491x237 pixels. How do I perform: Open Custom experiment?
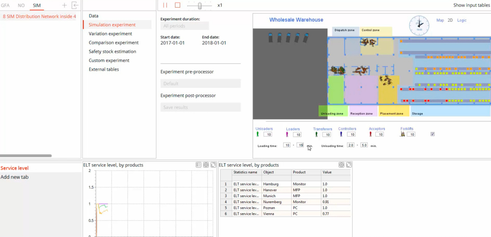click(109, 60)
